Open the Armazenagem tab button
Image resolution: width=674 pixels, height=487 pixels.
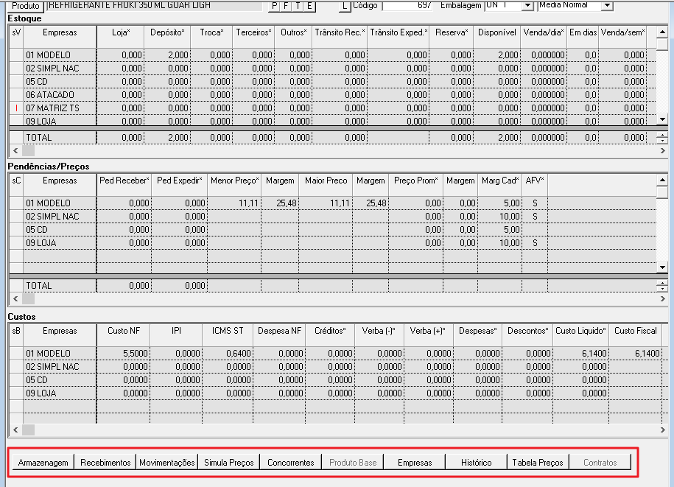tap(43, 463)
